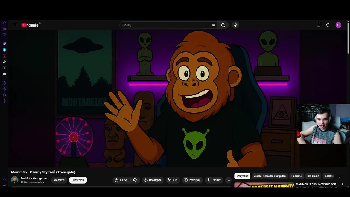Start voice search with the microphone
The image size is (350, 197).
point(235,25)
